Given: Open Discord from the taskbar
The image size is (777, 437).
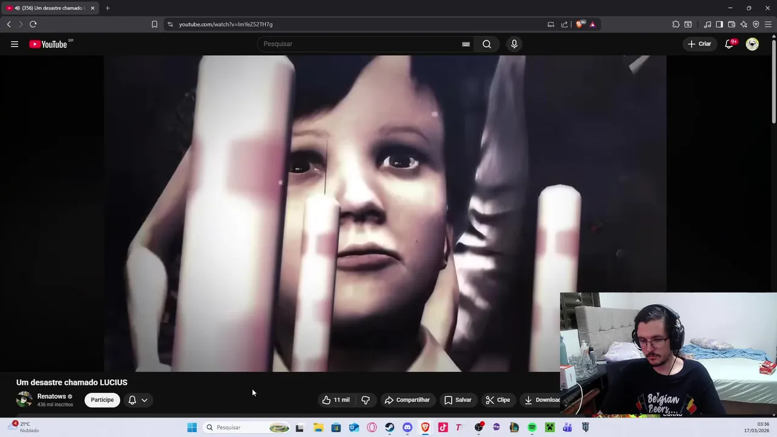Looking at the screenshot, I should pos(407,427).
